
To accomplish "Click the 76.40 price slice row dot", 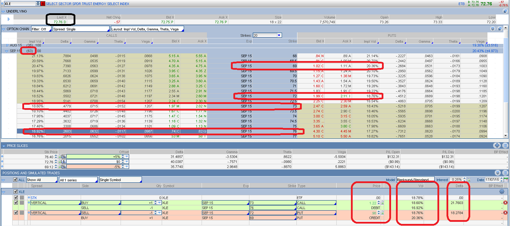I will click(2, 157).
